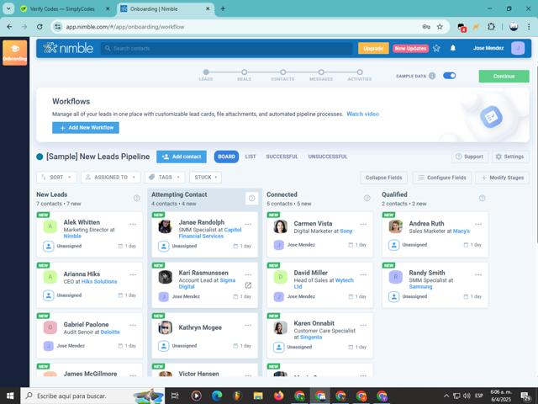
Task: Open Alek Whitten card options menu
Action: pos(133,225)
